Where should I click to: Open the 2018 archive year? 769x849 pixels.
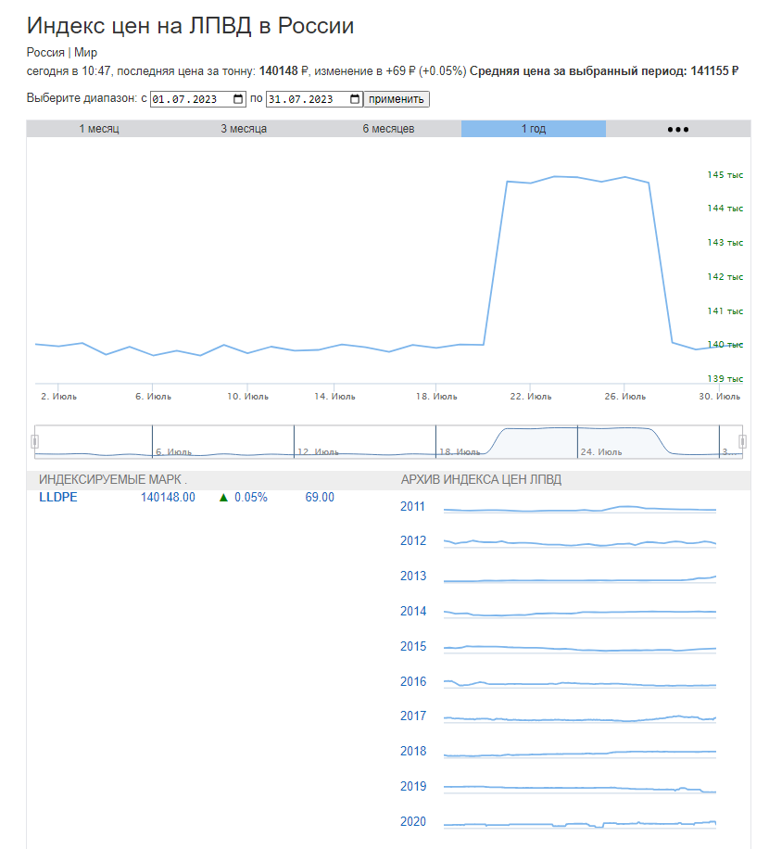point(413,751)
